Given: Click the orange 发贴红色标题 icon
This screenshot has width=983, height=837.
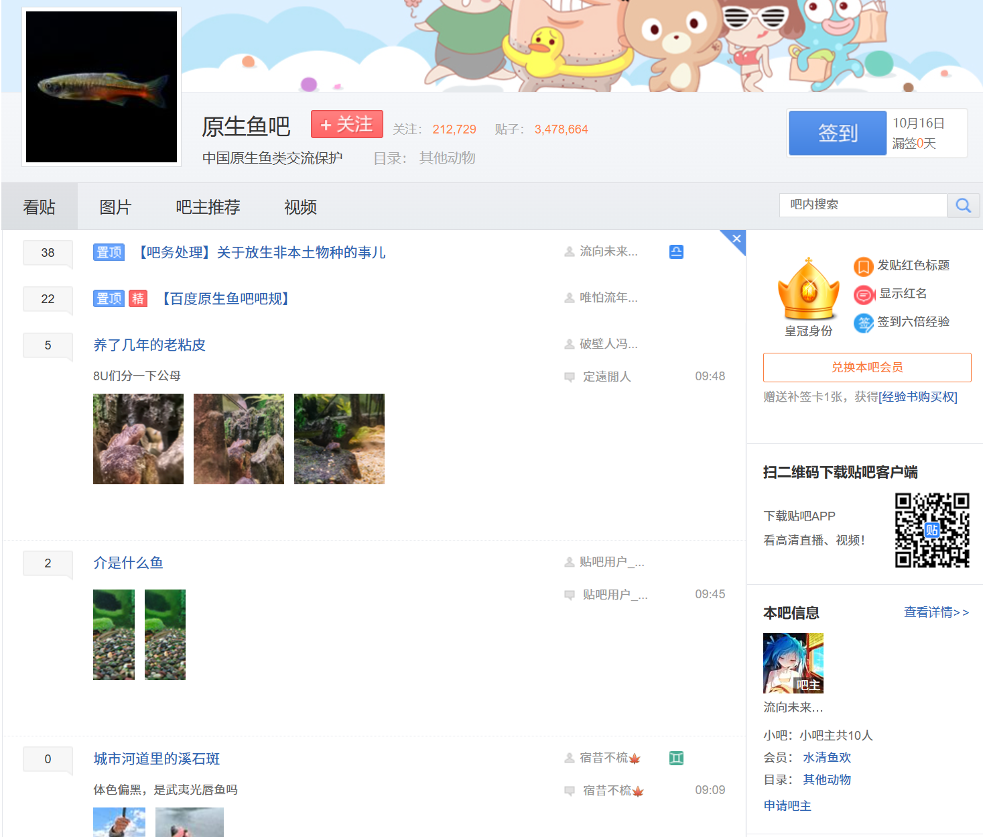Looking at the screenshot, I should [x=863, y=266].
